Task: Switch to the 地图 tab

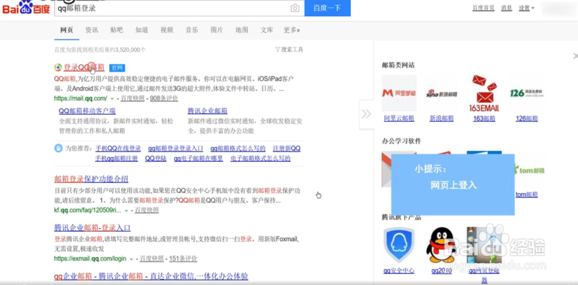Action: point(242,30)
